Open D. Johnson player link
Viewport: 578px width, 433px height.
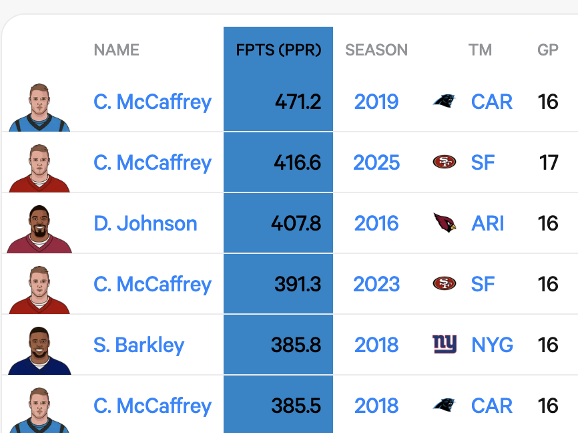(146, 223)
